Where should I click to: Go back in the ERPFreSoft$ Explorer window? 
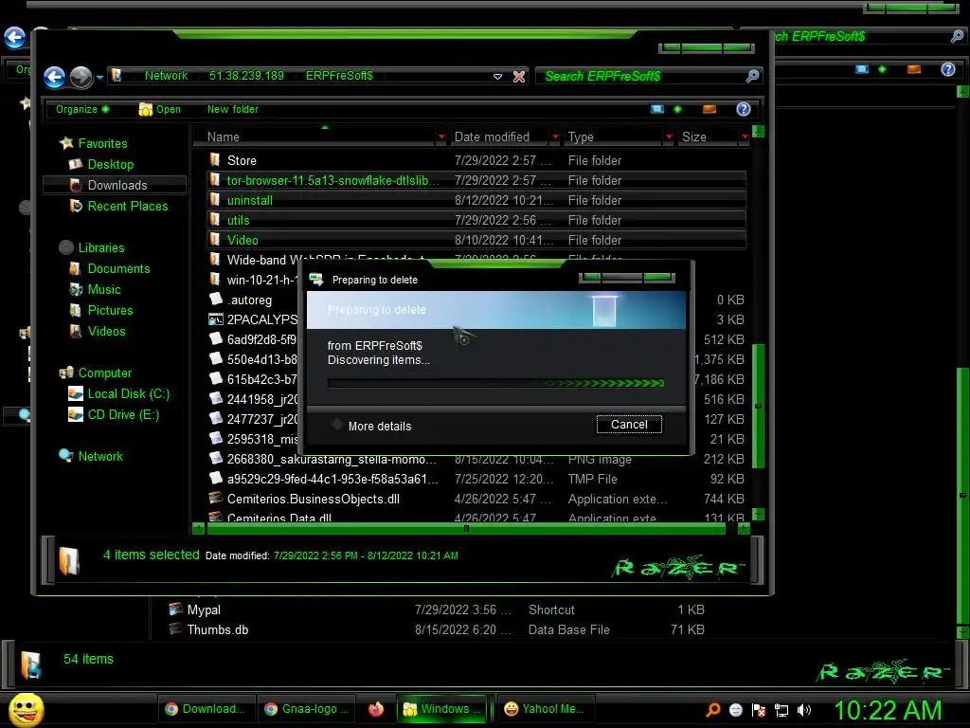click(54, 78)
